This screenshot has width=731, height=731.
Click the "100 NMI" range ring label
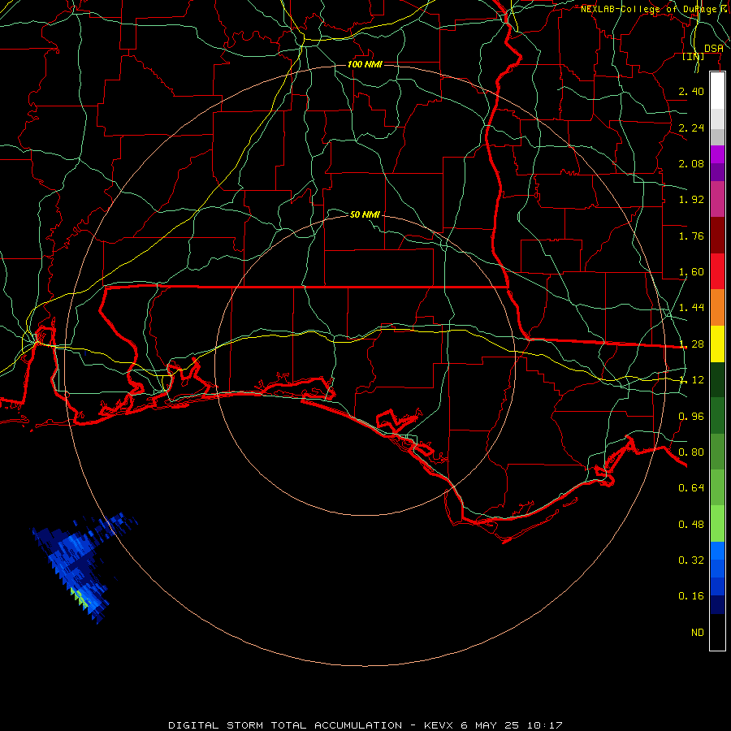coord(365,64)
